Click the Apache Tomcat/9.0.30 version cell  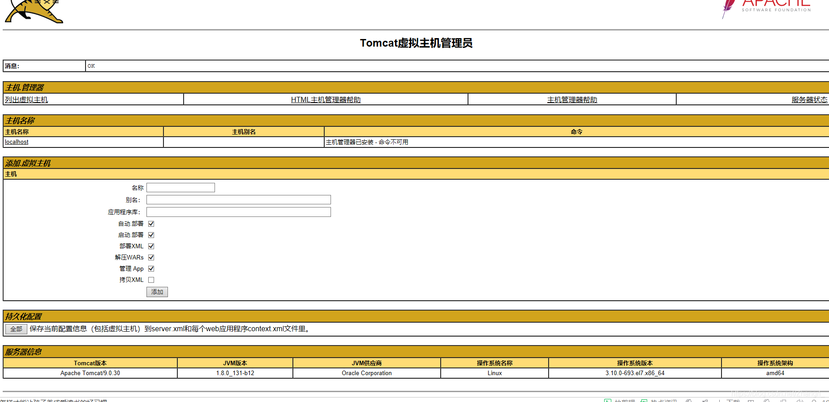(90, 373)
